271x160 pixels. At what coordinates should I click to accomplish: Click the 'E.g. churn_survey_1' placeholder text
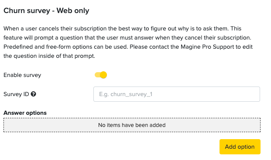(x=126, y=94)
